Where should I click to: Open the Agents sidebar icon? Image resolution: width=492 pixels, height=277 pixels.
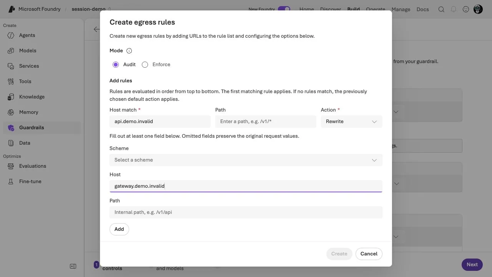pos(11,35)
